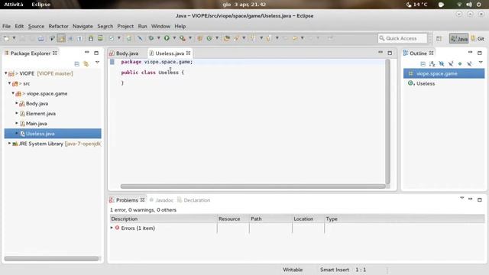Toggle Hide Fields in Outline toolbar
The width and height of the screenshot is (489, 275).
click(442, 63)
